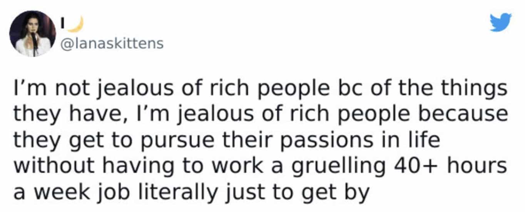Click the word "gruelling" in the tweet
The height and width of the screenshot is (212, 525).
(339, 166)
